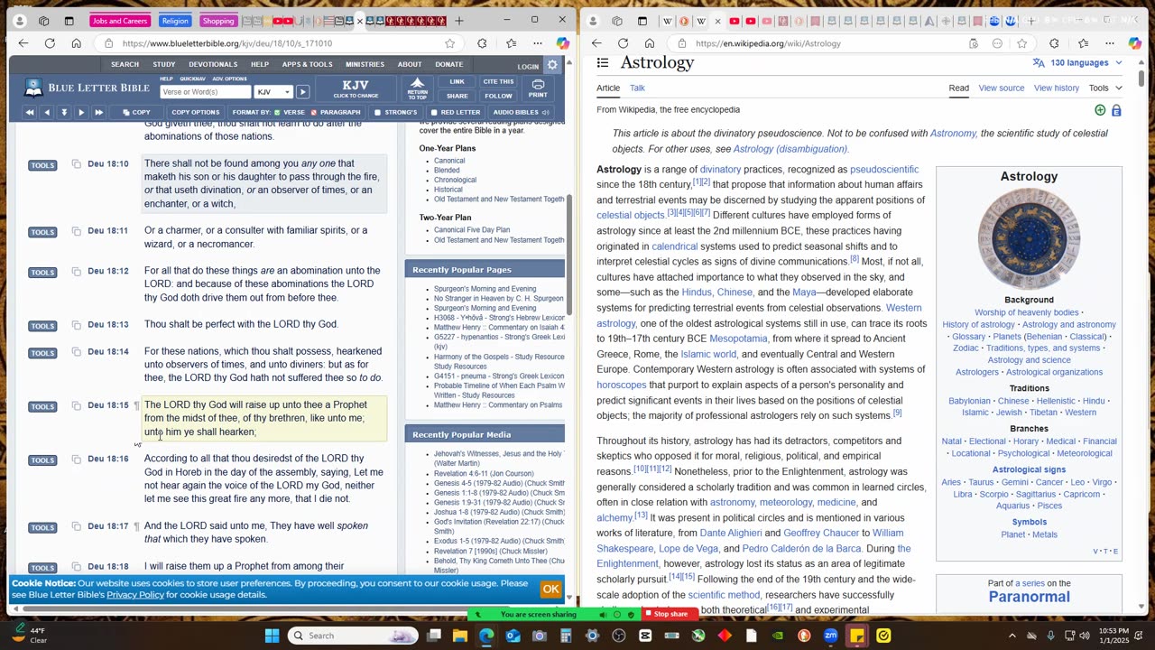1155x650 pixels.
Task: Refresh the Wikipedia browser page
Action: (x=623, y=43)
